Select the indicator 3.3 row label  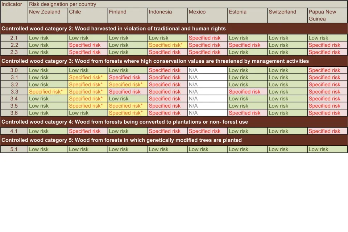[x=14, y=91]
